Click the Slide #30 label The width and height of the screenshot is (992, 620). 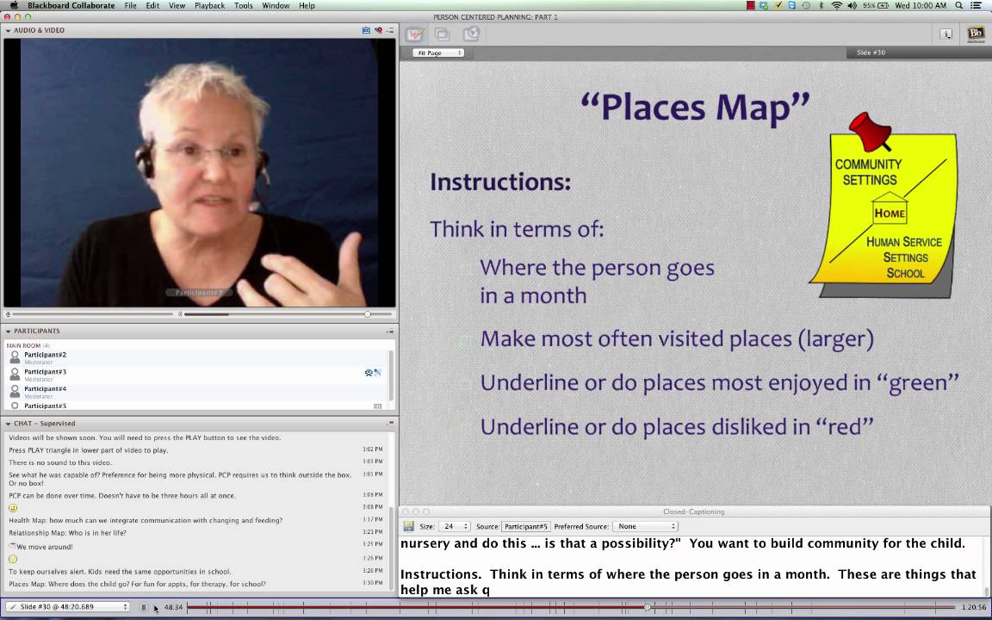871,53
